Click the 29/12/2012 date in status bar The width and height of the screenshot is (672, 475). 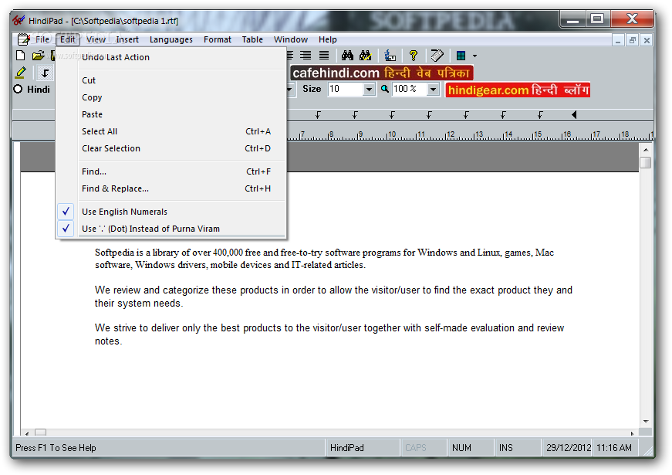tap(569, 447)
